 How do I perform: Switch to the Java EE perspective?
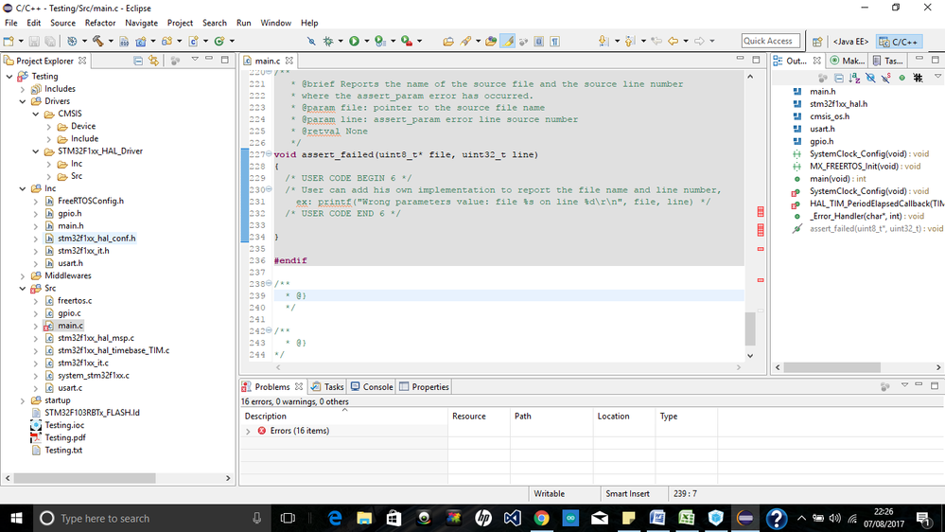849,41
